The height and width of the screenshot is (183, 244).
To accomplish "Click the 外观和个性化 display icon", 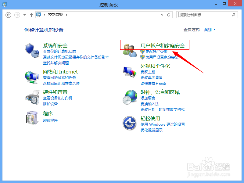I will tap(129, 71).
